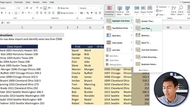
Task: Click AutoSum
Action: [161, 7]
